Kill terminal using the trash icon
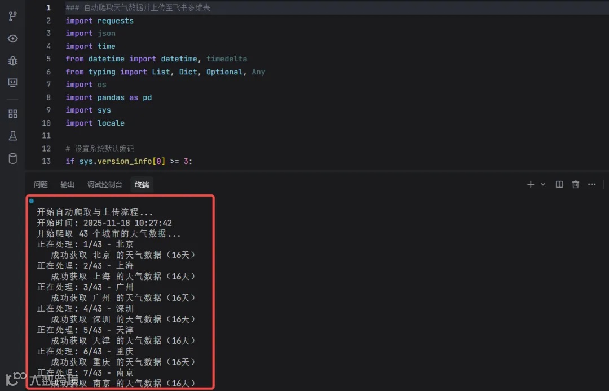Screen dimensions: 609x391 click(x=576, y=184)
